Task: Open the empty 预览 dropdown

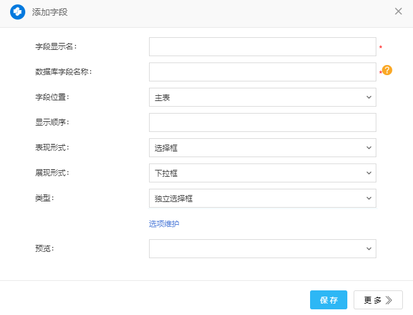Action: (262, 249)
